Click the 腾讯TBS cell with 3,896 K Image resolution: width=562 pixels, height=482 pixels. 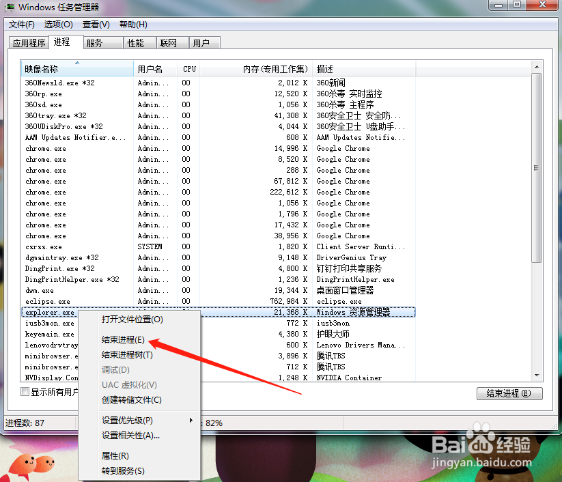click(x=331, y=356)
